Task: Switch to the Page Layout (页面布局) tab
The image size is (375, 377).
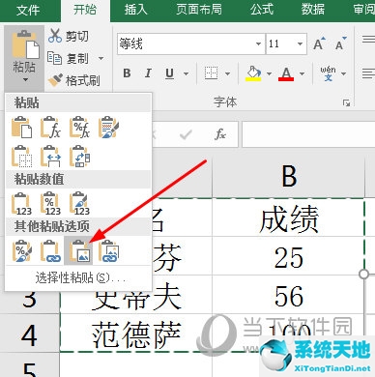Action: 199,10
